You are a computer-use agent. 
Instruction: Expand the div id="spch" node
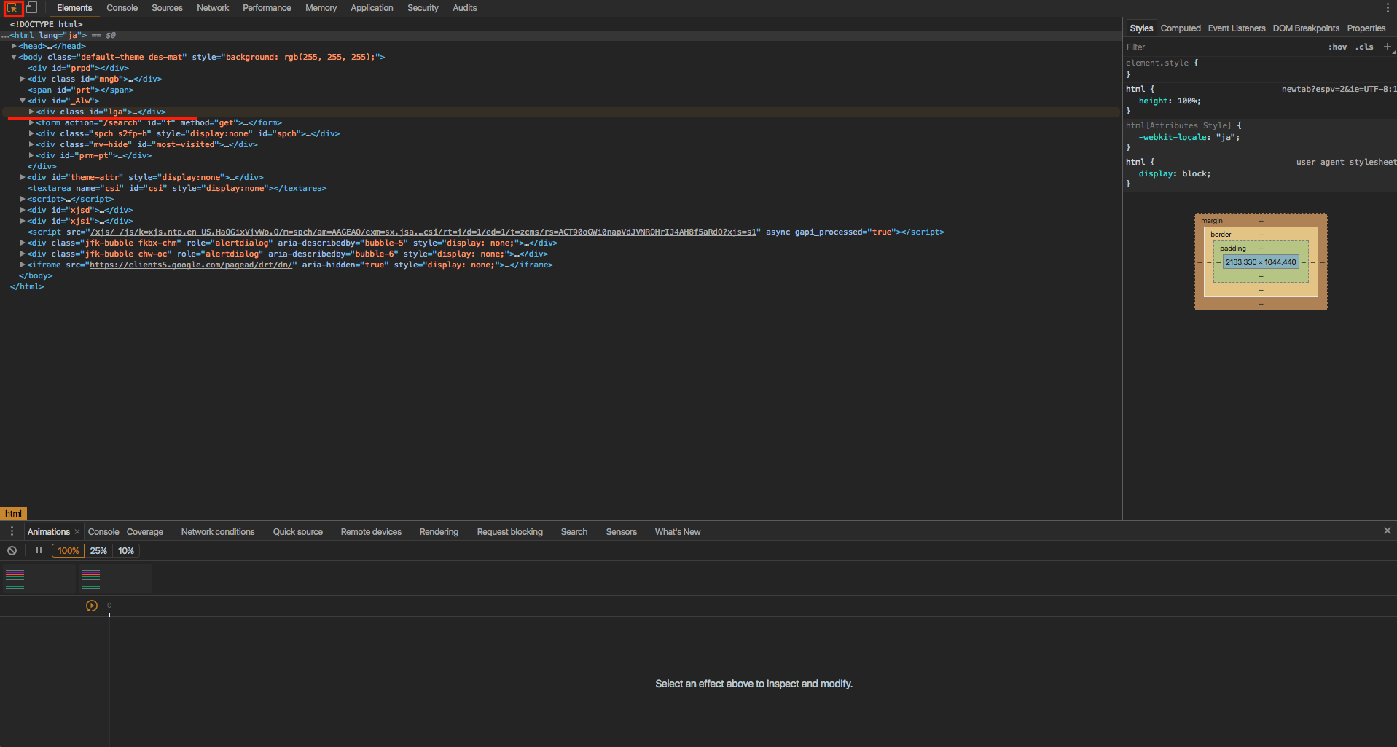click(31, 133)
